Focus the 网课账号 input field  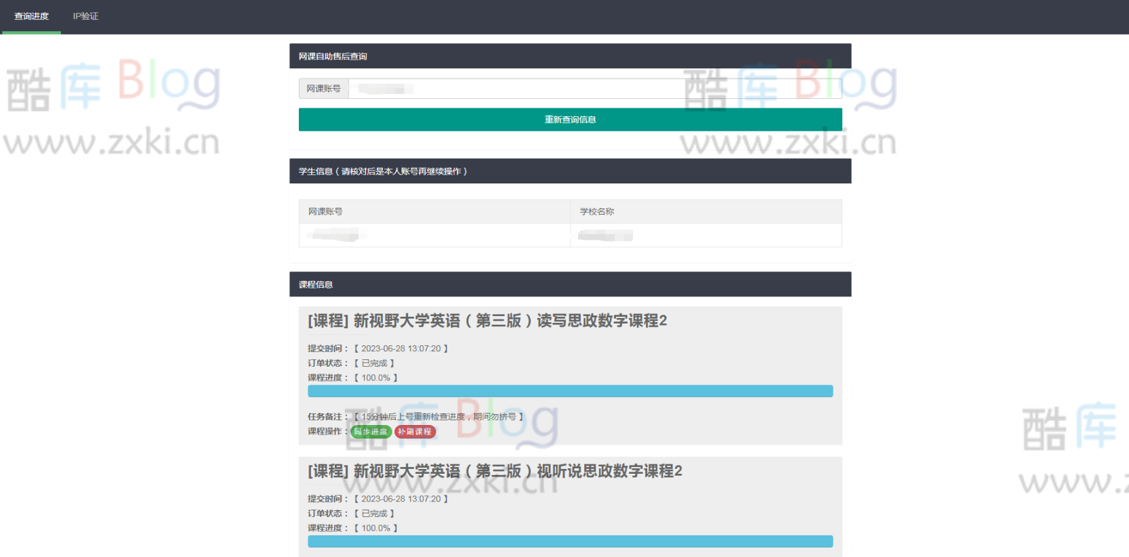pos(595,89)
